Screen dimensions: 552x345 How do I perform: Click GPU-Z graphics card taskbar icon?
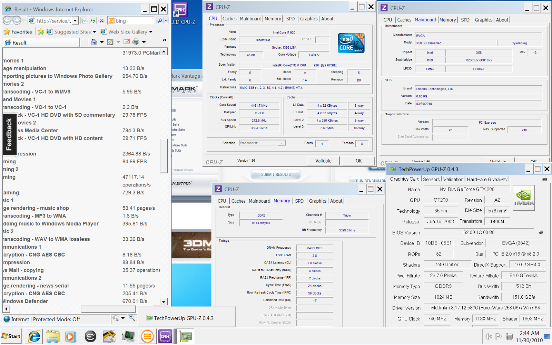(185, 336)
